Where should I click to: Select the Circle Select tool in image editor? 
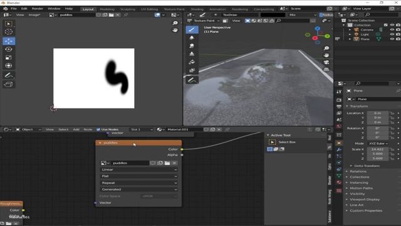coord(9,32)
